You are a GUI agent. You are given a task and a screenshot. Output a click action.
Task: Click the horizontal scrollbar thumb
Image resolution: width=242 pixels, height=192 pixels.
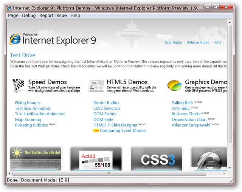click(x=109, y=173)
